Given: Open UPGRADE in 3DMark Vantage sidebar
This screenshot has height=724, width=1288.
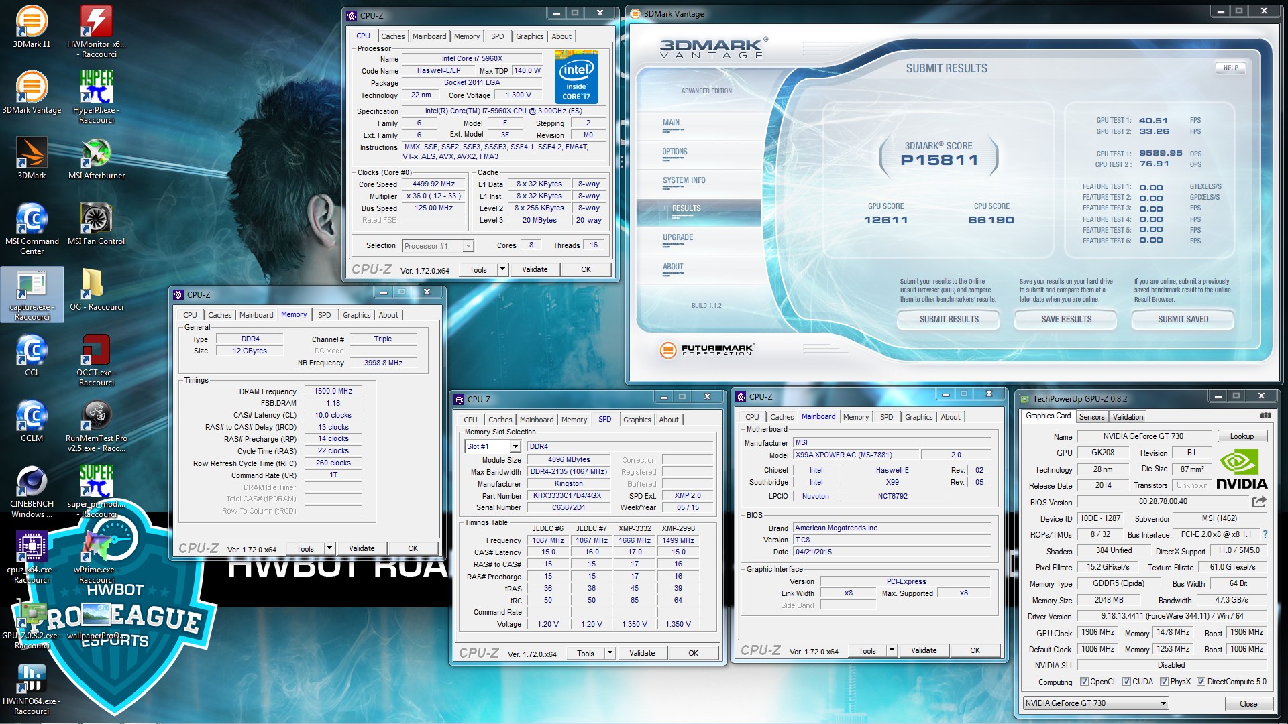Looking at the screenshot, I should point(678,238).
